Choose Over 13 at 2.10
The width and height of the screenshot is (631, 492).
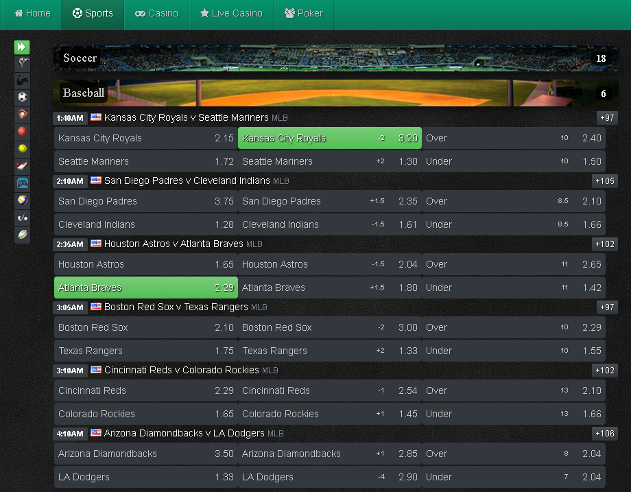[x=514, y=391]
